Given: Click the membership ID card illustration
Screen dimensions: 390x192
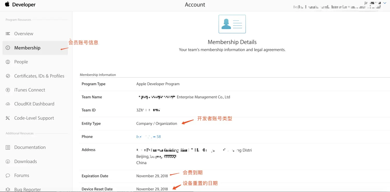Looking at the screenshot, I should 232,24.
